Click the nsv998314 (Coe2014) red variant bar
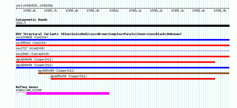This screenshot has width=237, height=108. point(122,45)
